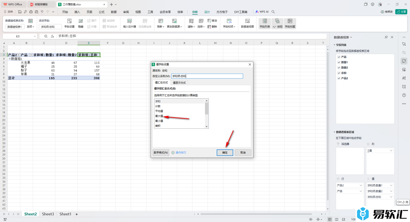Open the 文件 menu

(x=9, y=12)
